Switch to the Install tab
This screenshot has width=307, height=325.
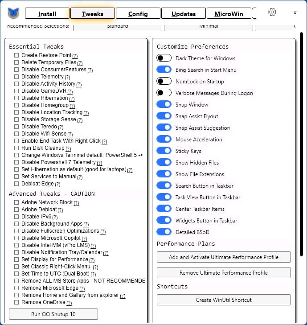click(47, 14)
